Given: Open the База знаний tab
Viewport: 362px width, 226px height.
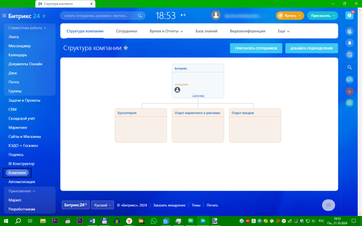Looking at the screenshot, I should pos(206,31).
